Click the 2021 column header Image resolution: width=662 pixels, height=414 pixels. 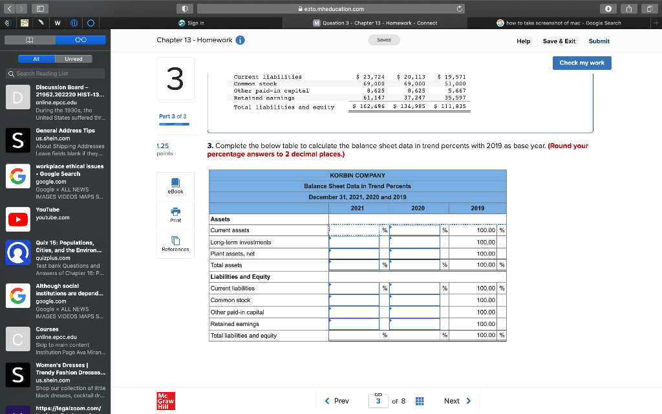[x=357, y=208]
